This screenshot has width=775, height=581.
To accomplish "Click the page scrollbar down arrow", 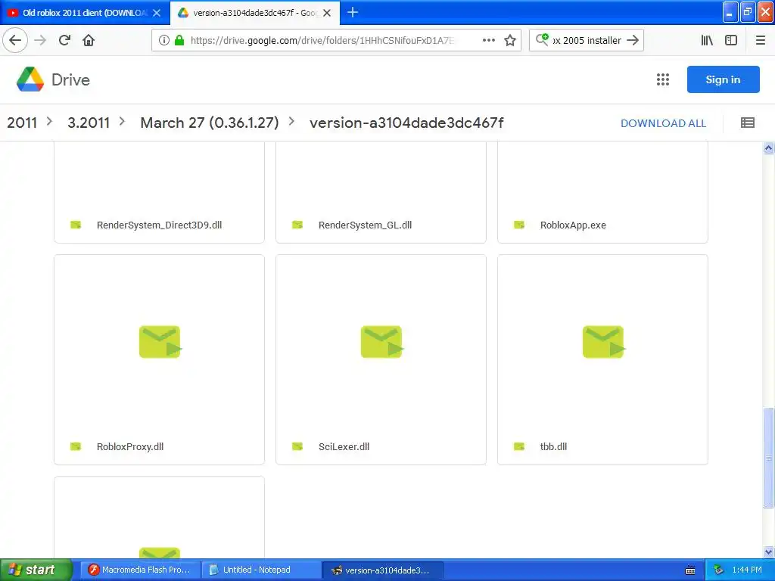I will pos(768,551).
